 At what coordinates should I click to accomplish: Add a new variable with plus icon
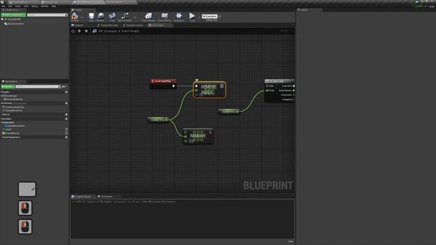66,119
